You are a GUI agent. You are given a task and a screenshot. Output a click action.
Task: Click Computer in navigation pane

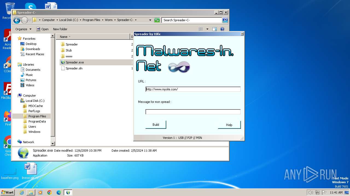[29, 96]
